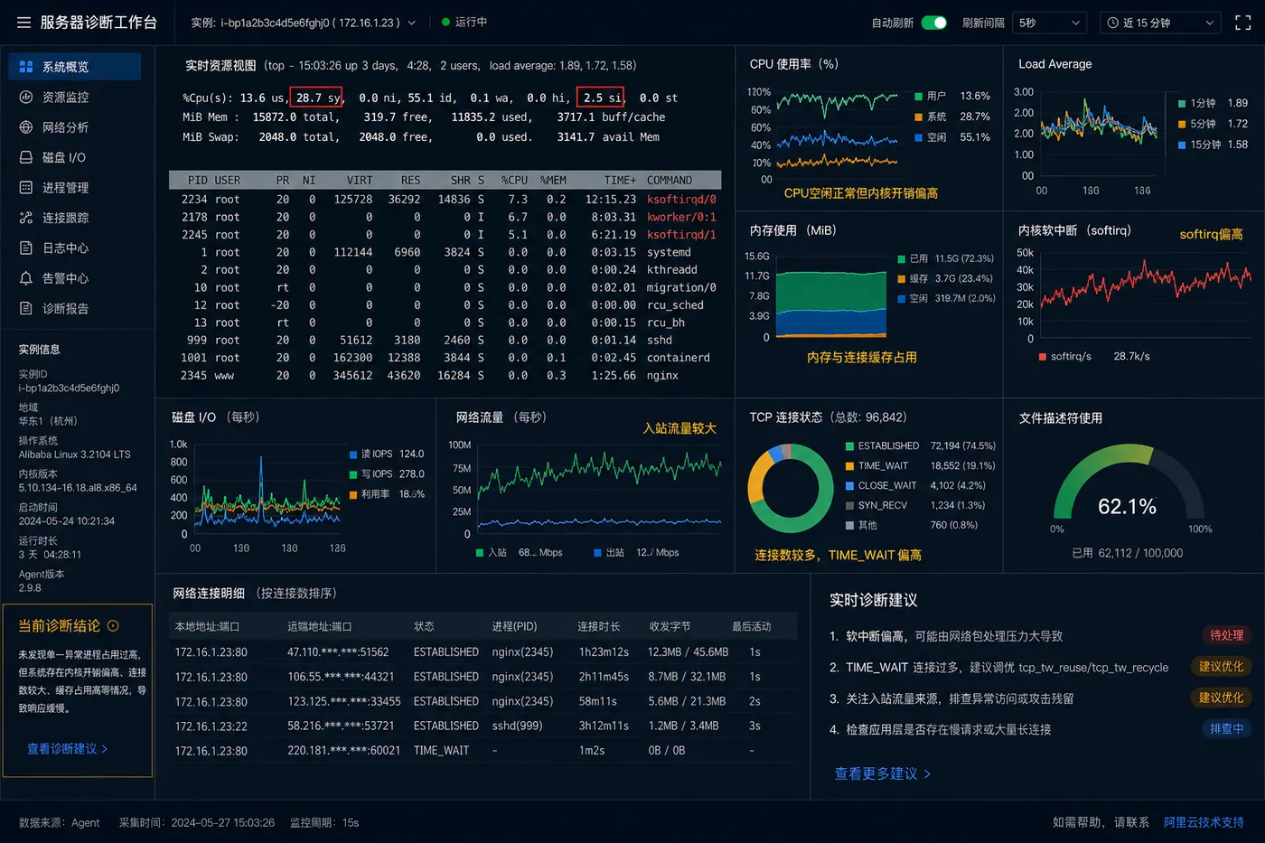Screen dimensions: 1265x843
Task: Click the 连接跟踪 sidebar icon
Action: 26,218
